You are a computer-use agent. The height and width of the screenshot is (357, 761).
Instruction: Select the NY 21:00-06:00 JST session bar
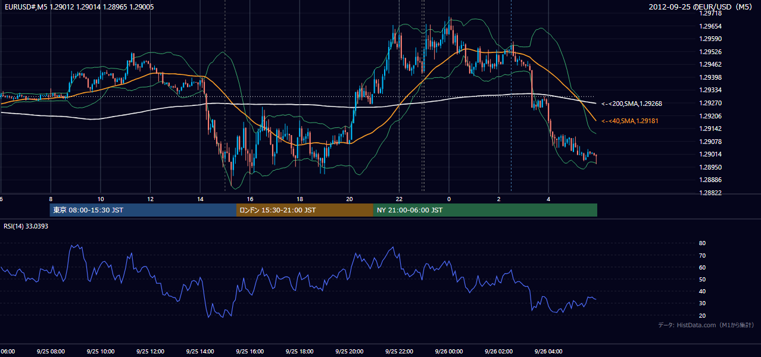[485, 210]
